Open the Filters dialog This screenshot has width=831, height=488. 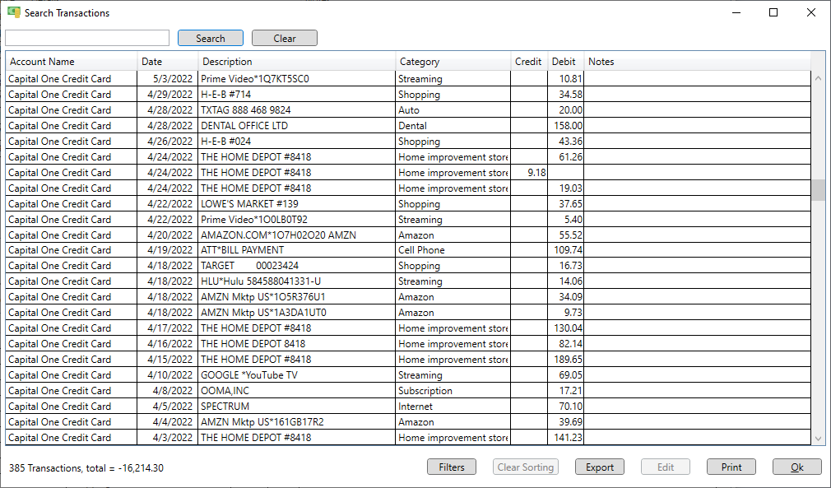pos(452,467)
